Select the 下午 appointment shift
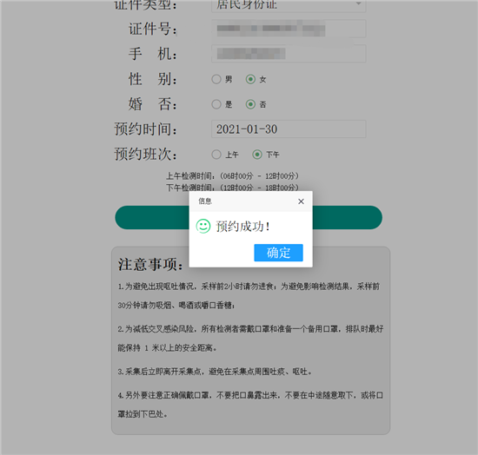478x455 pixels. click(x=257, y=155)
